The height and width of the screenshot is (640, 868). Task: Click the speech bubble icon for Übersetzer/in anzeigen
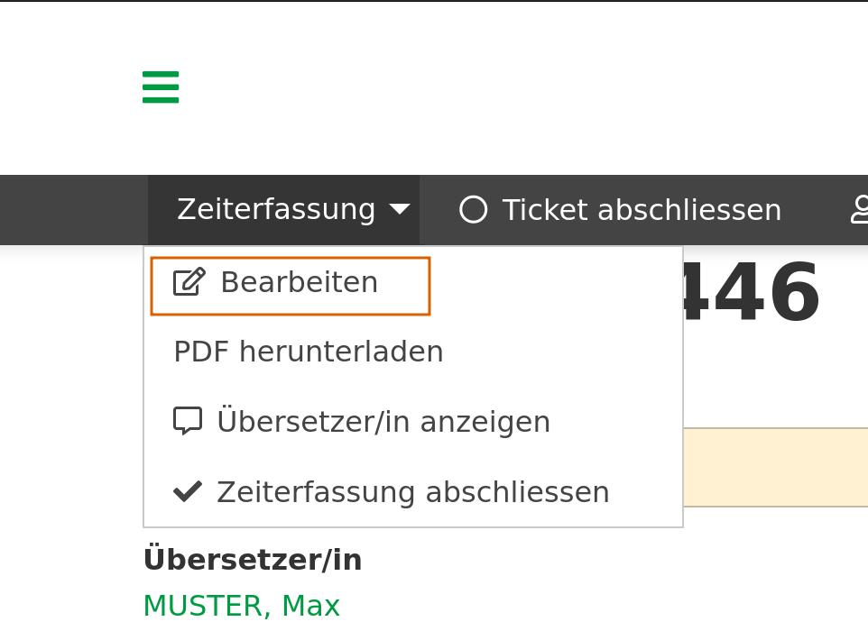[187, 420]
